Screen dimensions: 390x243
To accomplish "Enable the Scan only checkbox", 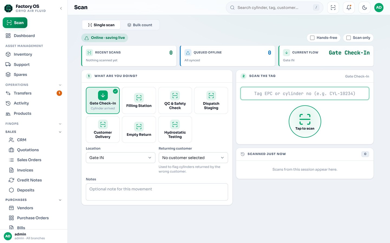I will coord(349,38).
